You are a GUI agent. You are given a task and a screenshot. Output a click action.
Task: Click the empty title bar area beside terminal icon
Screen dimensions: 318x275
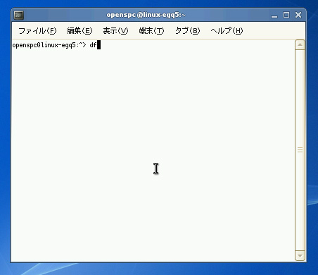(x=63, y=16)
